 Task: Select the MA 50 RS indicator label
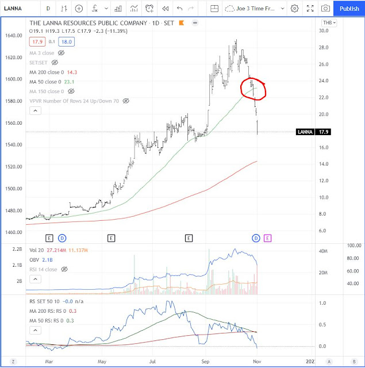46,321
